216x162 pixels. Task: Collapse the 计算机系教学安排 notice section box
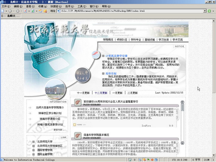tap(103, 56)
